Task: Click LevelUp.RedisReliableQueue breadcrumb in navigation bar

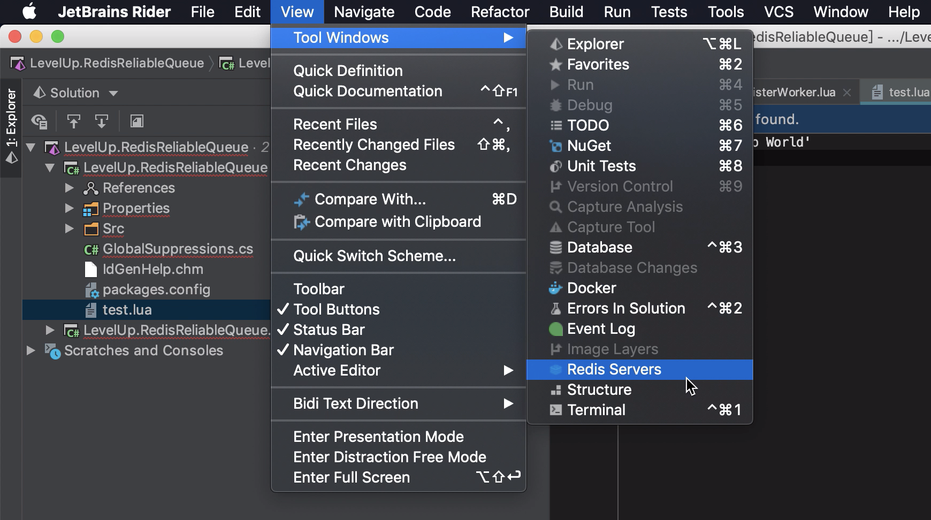Action: (108, 63)
